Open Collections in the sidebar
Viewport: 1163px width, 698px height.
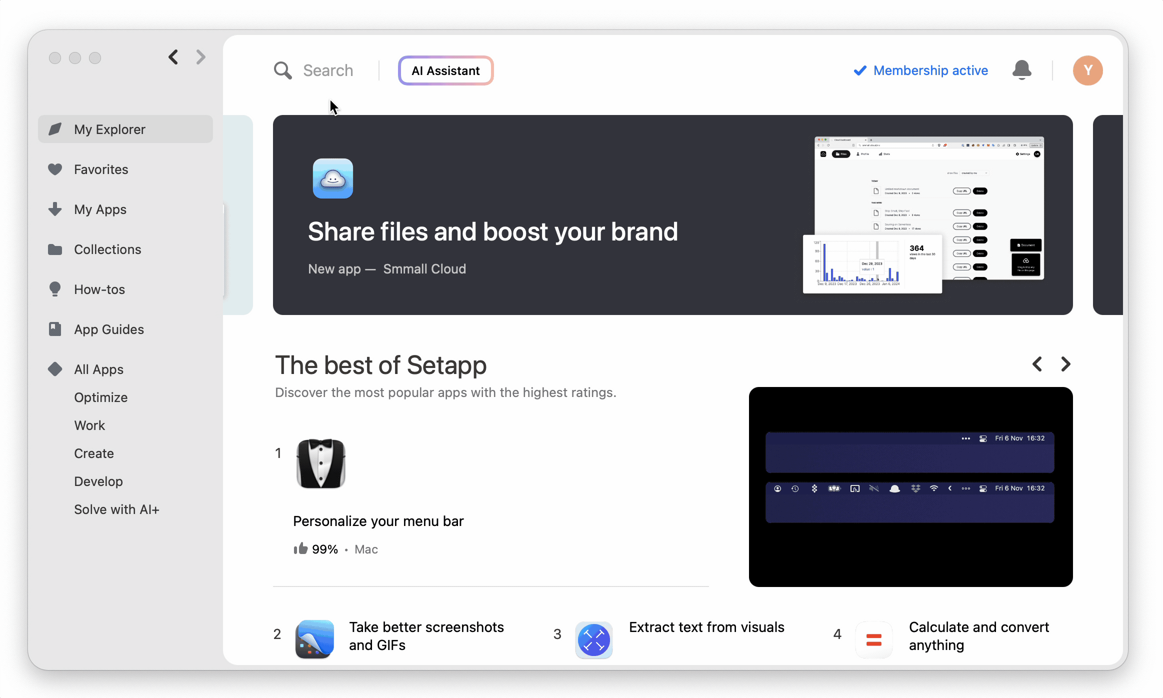pos(125,249)
